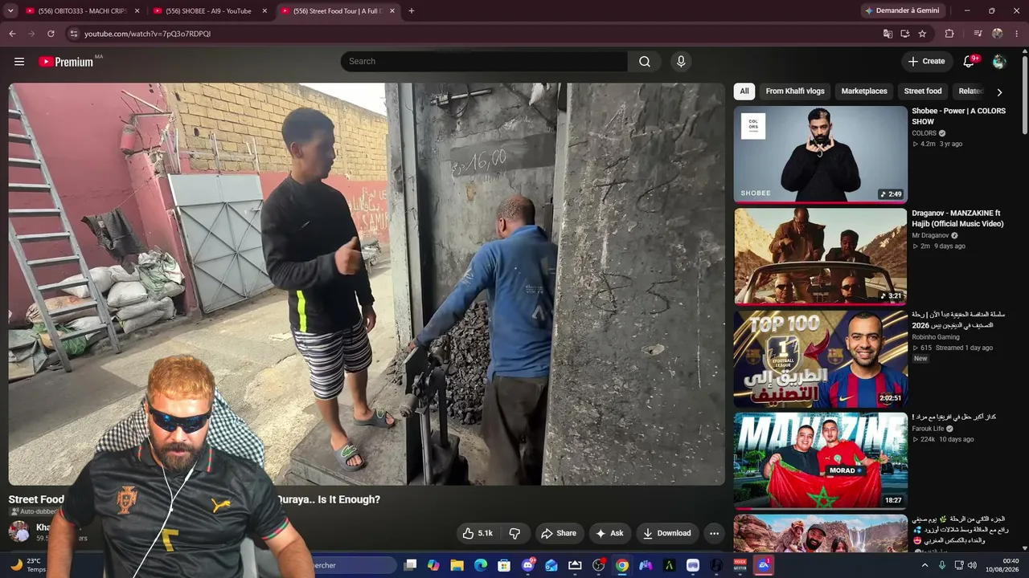Translate this page icon

point(888,34)
